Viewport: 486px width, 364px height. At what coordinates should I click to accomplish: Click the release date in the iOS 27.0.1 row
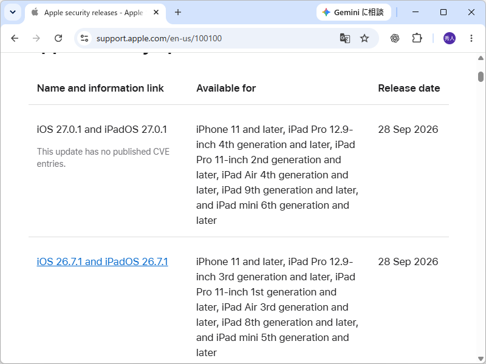408,129
